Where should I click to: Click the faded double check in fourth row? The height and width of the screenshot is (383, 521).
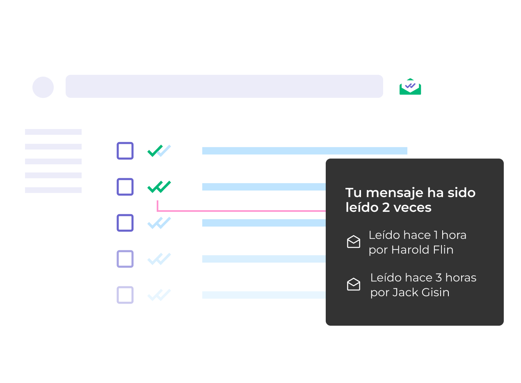(159, 259)
